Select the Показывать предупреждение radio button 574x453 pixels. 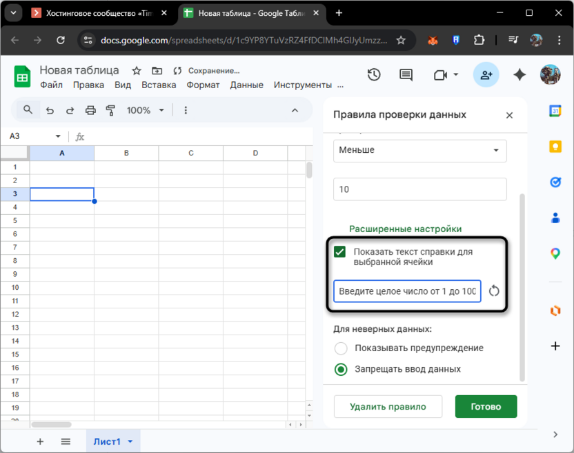[x=341, y=348]
